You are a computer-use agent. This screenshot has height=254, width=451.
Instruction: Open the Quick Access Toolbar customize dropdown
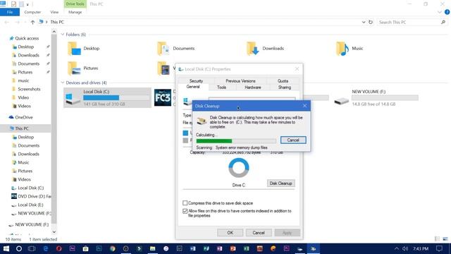[27, 4]
